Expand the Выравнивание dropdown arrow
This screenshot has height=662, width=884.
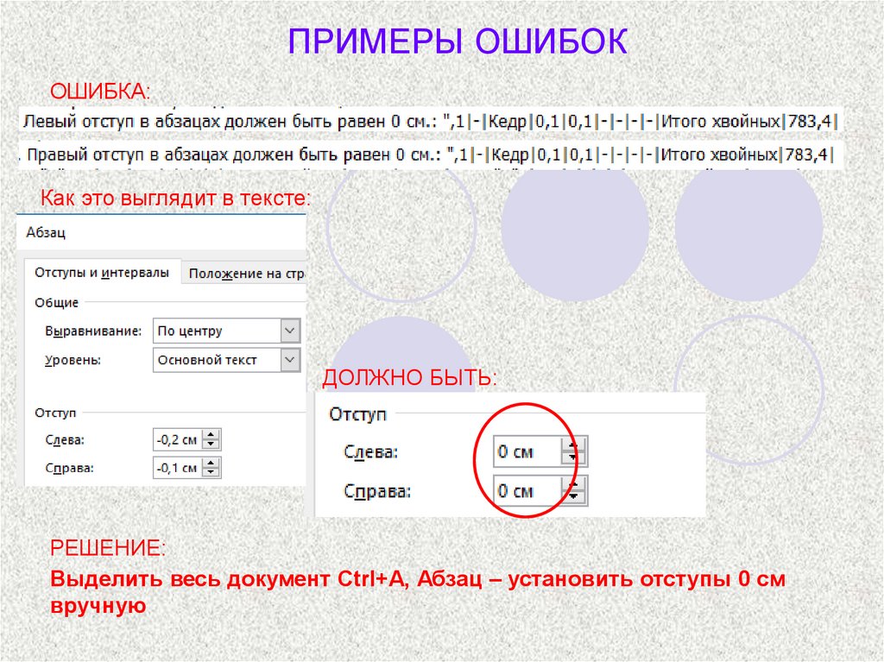click(291, 331)
